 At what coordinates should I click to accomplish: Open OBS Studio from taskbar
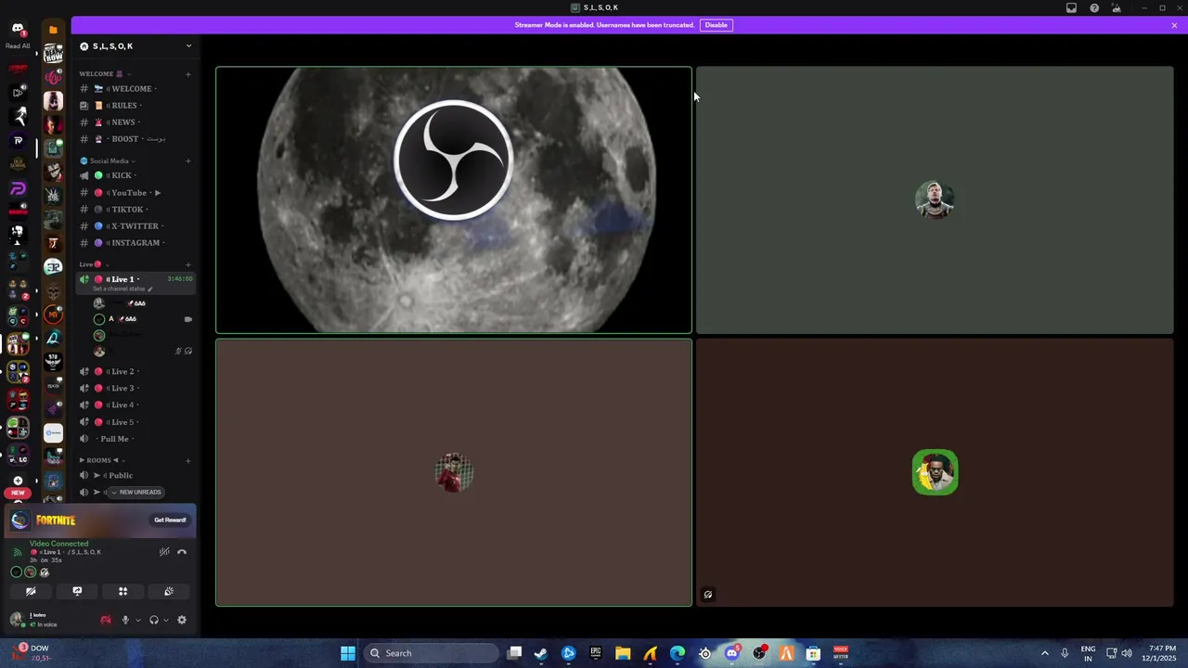click(759, 653)
